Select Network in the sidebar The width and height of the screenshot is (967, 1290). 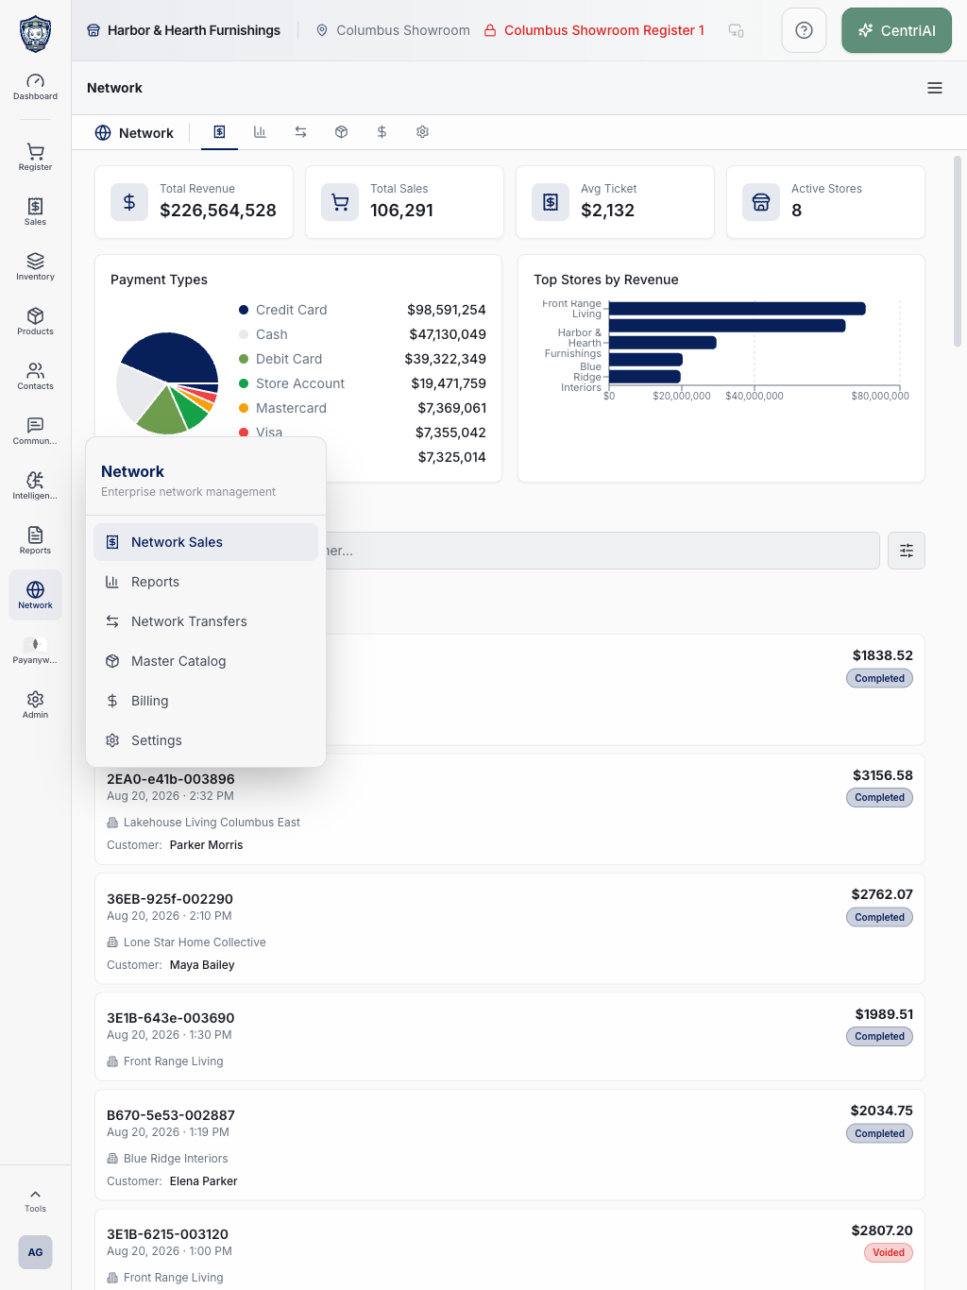click(35, 595)
